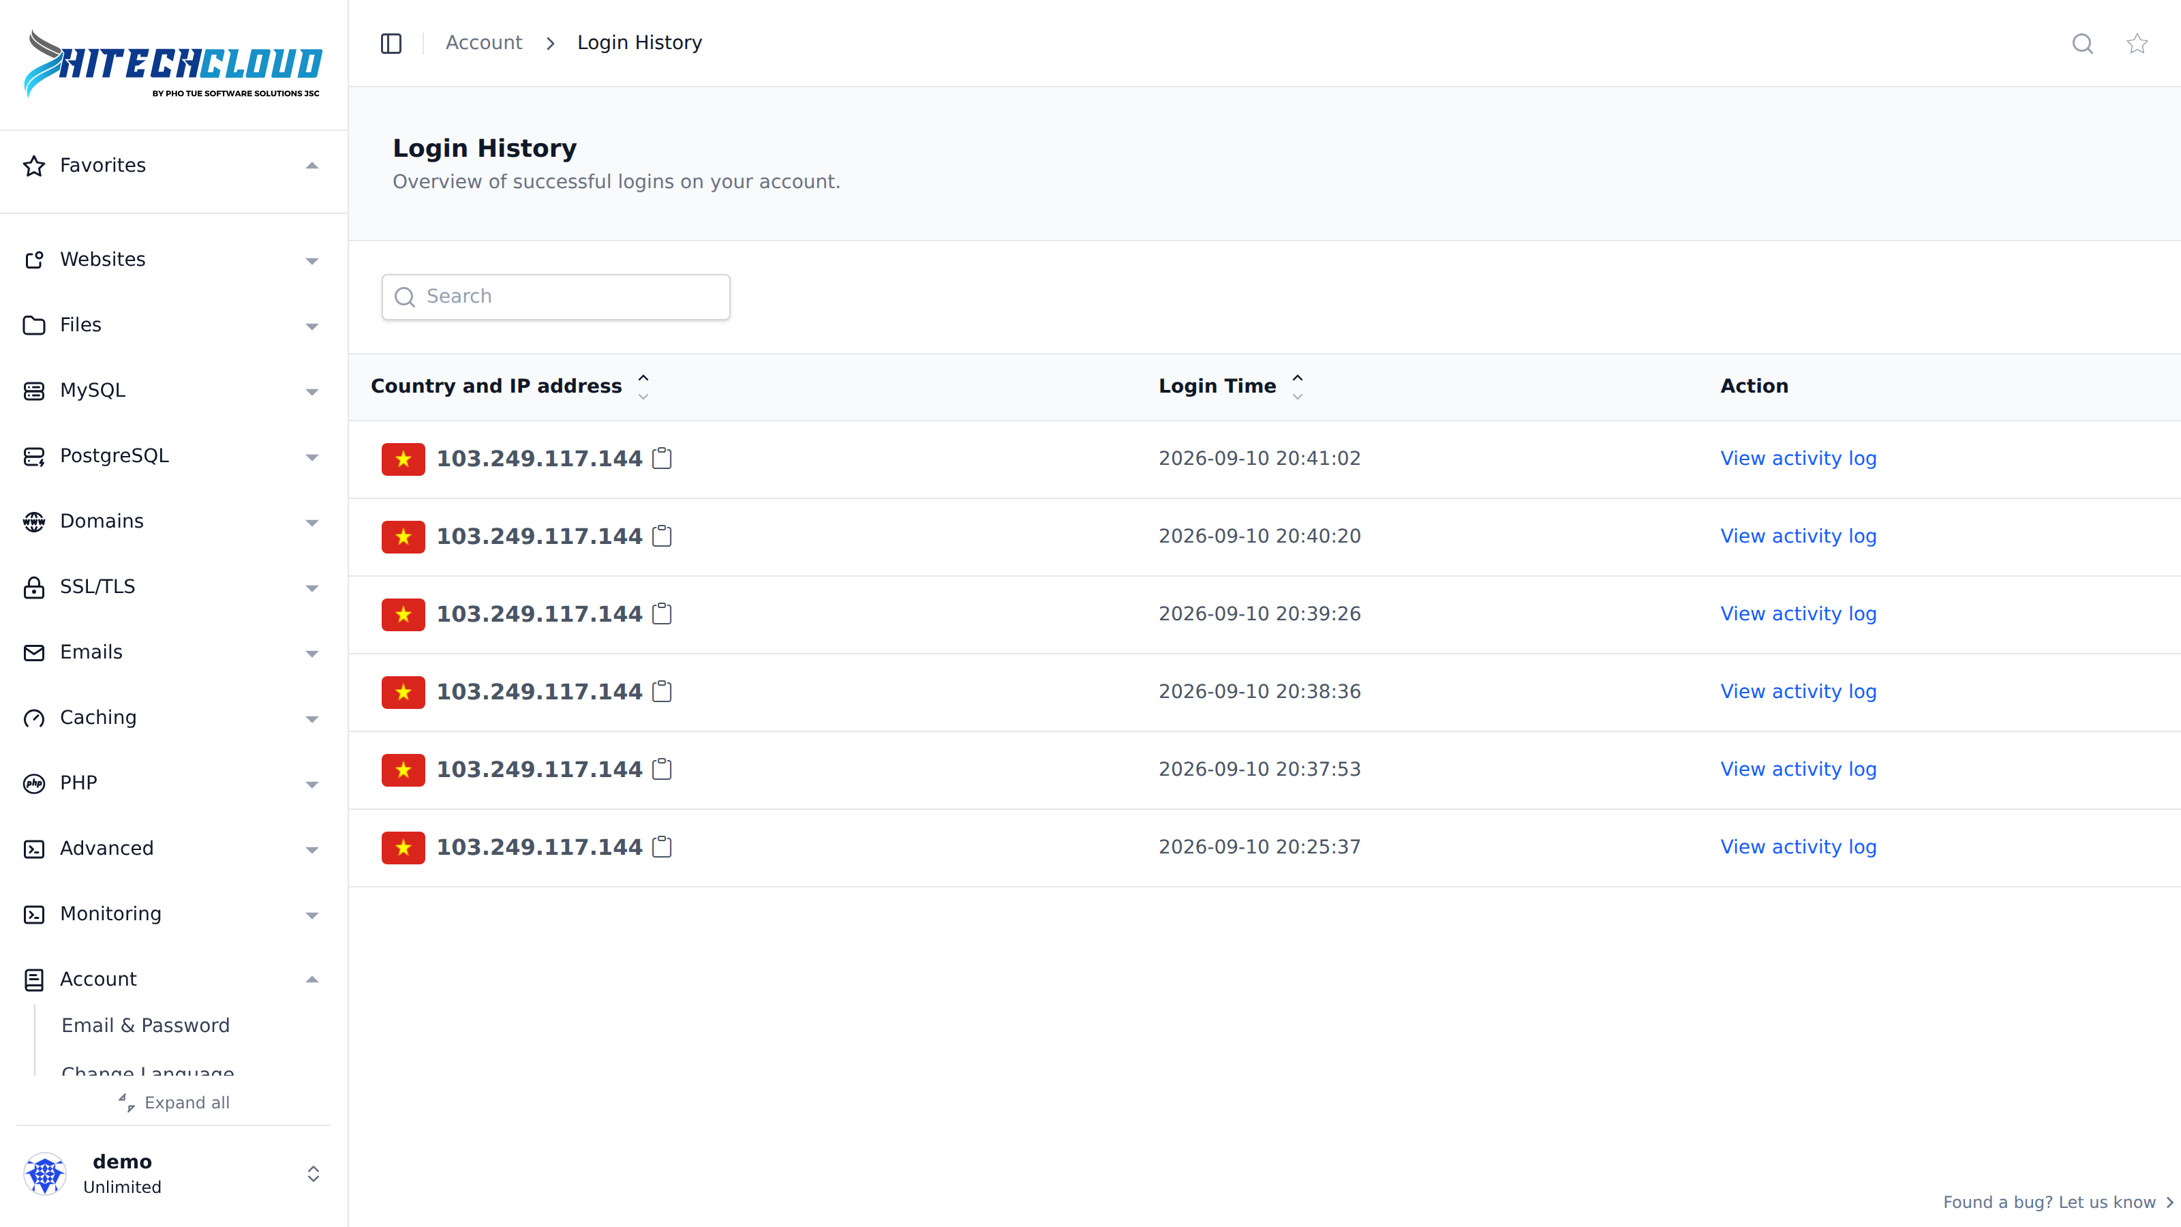
Task: Click the demo user avatar
Action: click(x=45, y=1174)
